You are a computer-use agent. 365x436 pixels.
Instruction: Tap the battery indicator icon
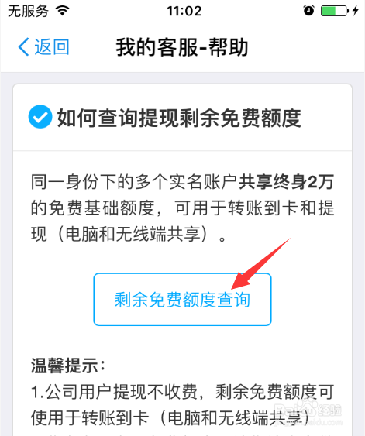point(335,11)
